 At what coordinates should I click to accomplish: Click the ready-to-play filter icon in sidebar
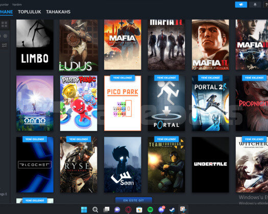click(x=5, y=36)
